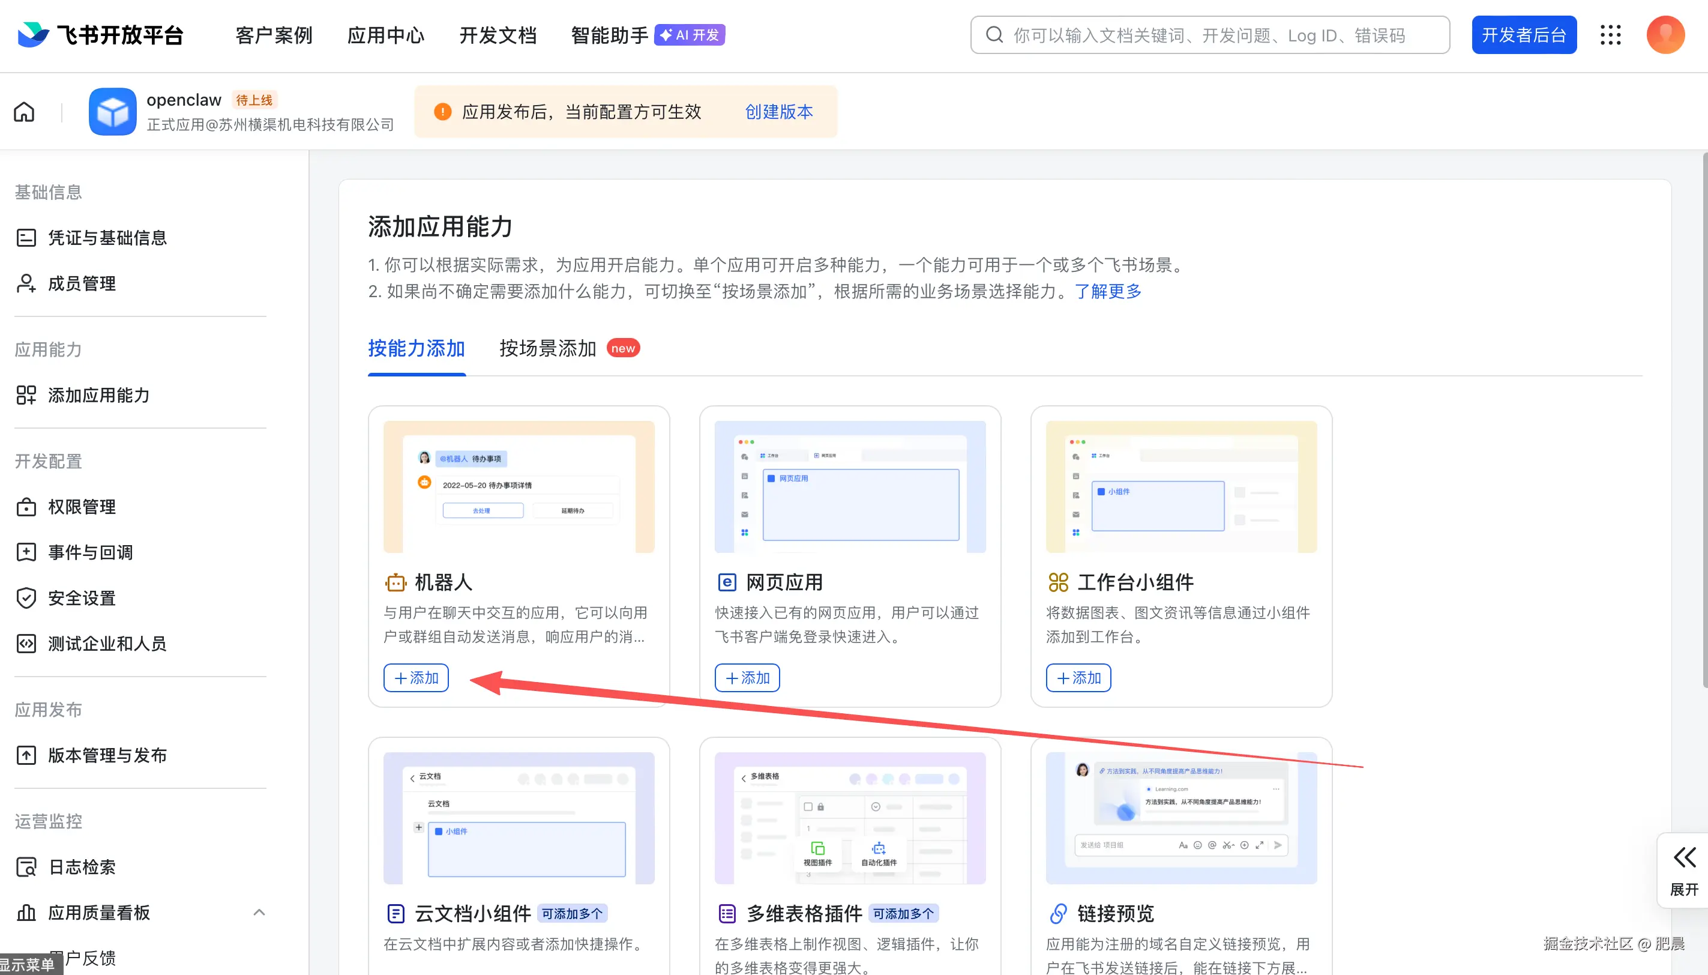Viewport: 1708px width, 975px height.
Task: Open 安全设置 from the sidebar
Action: coord(82,598)
